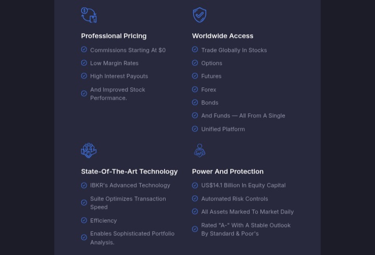Image resolution: width=375 pixels, height=255 pixels.
Task: Click check icon beside Automated Risk Controls
Action: tap(195, 198)
